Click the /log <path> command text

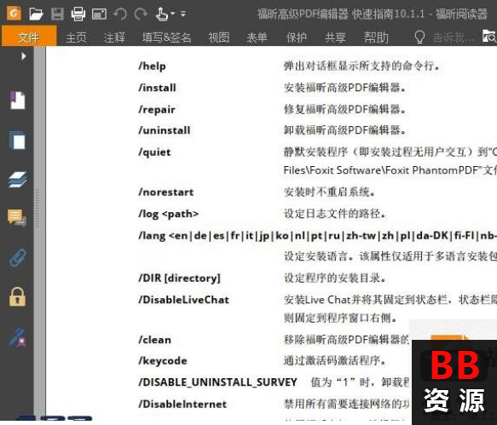(x=168, y=214)
